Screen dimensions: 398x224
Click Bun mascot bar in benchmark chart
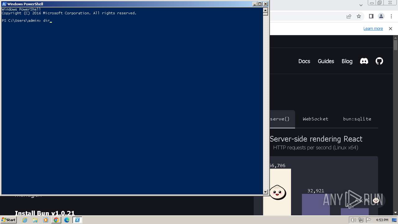coord(277,192)
